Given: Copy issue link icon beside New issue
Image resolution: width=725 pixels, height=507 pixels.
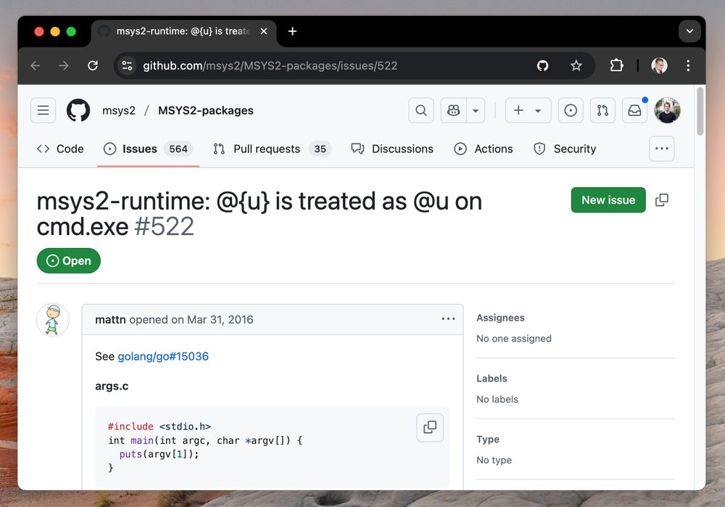Looking at the screenshot, I should click(662, 200).
